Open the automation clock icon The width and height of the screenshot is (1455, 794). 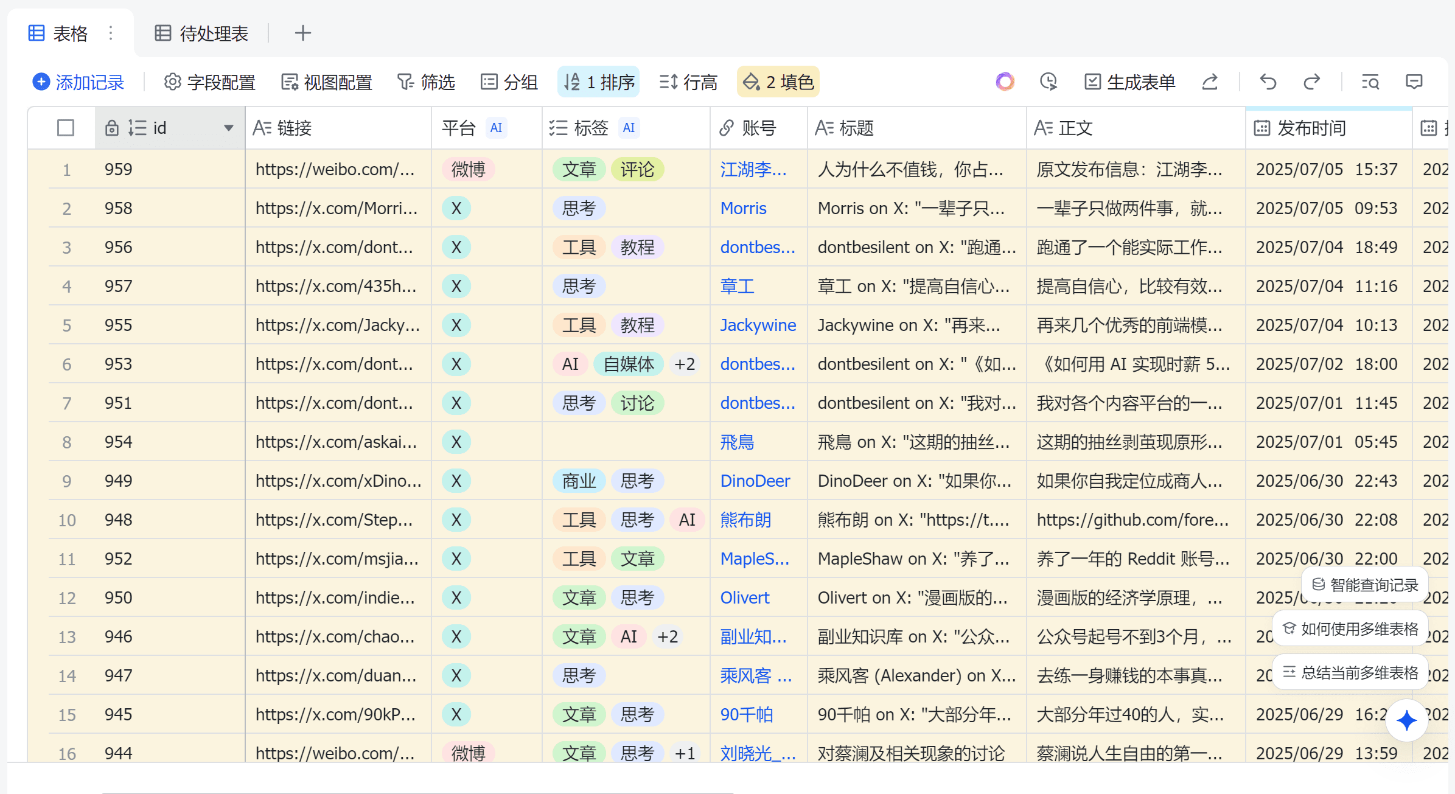(x=1049, y=82)
